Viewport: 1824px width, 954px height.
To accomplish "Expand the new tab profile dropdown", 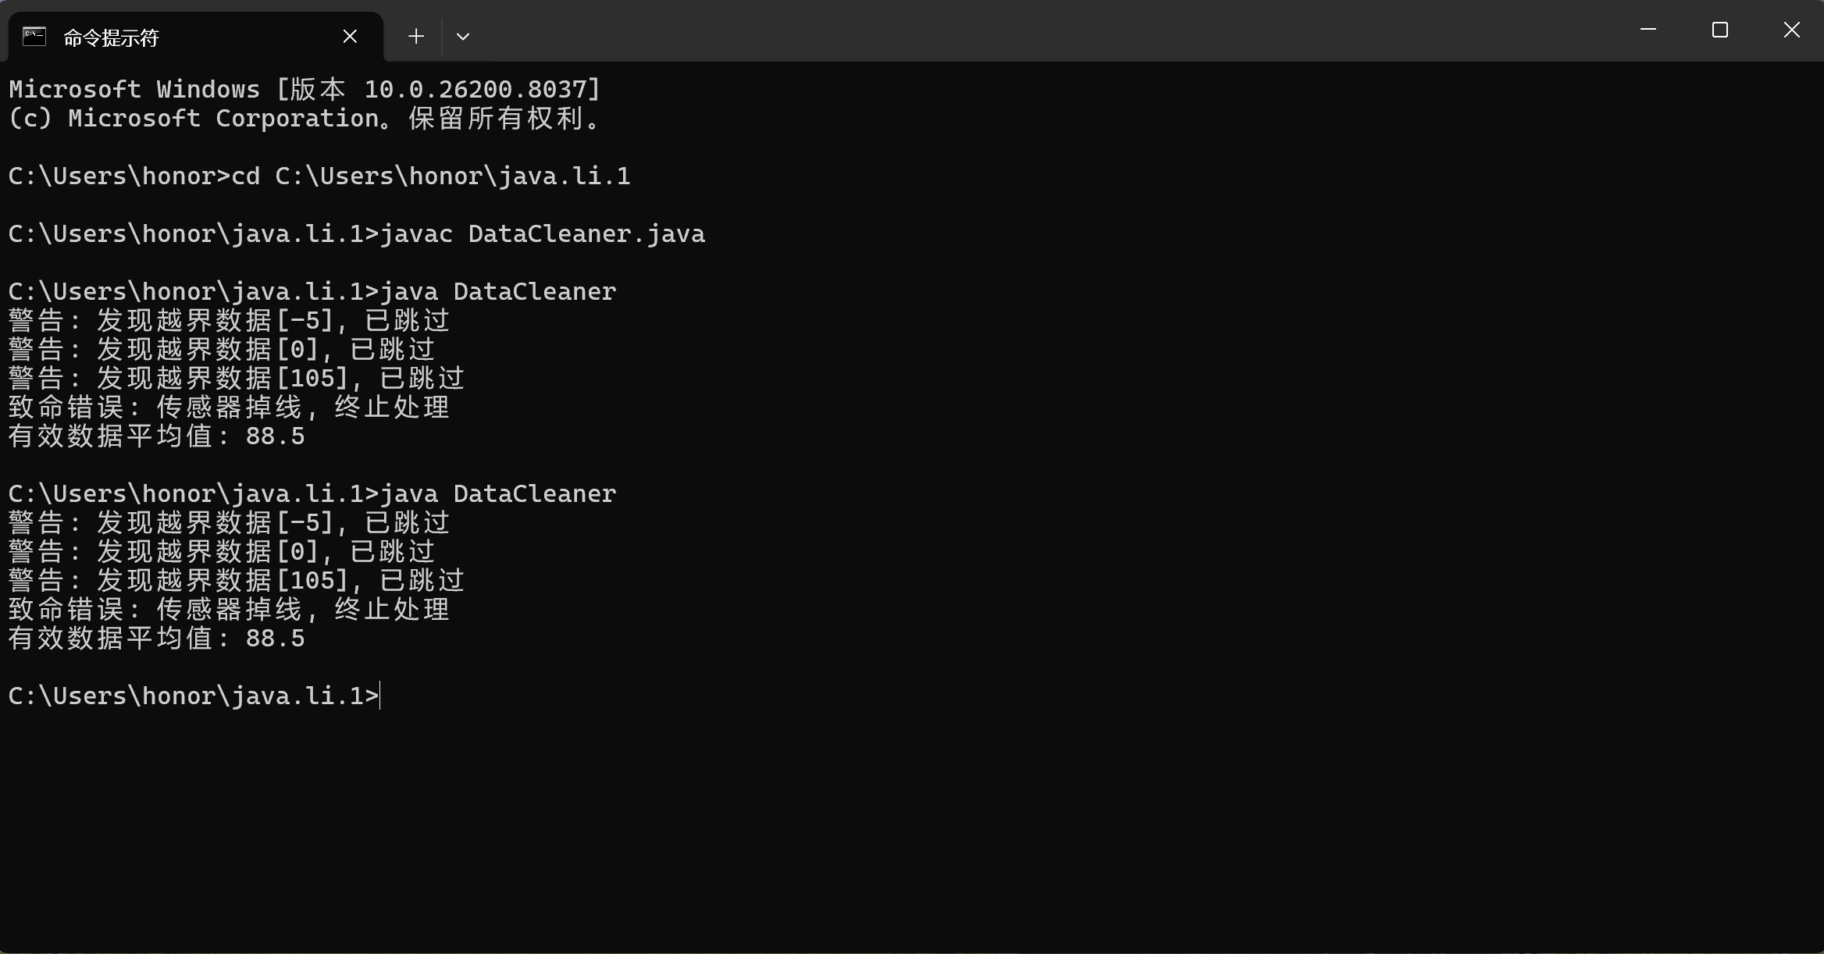I will [x=463, y=37].
